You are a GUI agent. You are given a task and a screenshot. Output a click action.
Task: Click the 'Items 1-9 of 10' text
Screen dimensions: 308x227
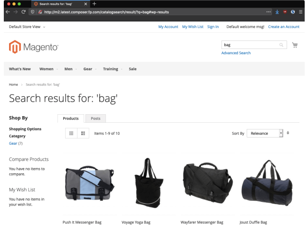click(107, 133)
